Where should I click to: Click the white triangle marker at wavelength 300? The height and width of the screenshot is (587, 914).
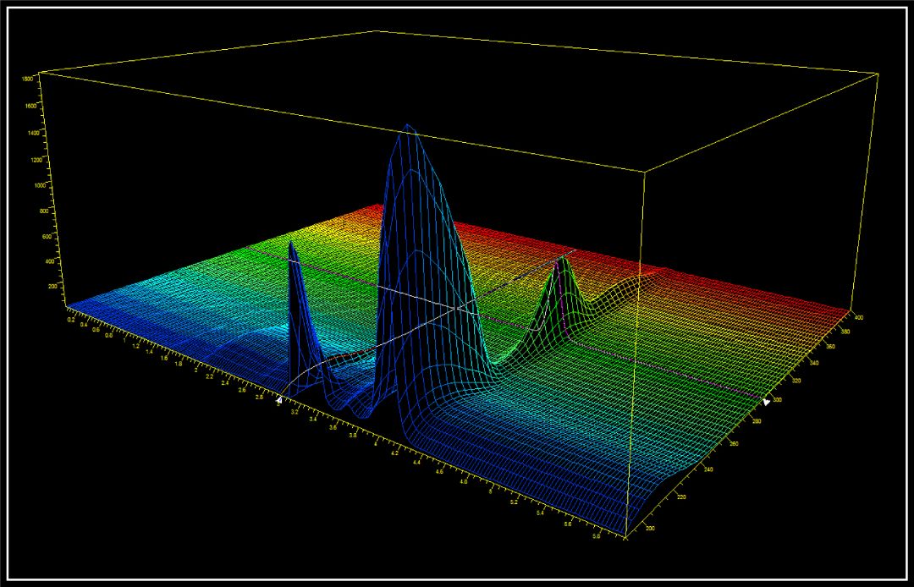[x=766, y=402]
